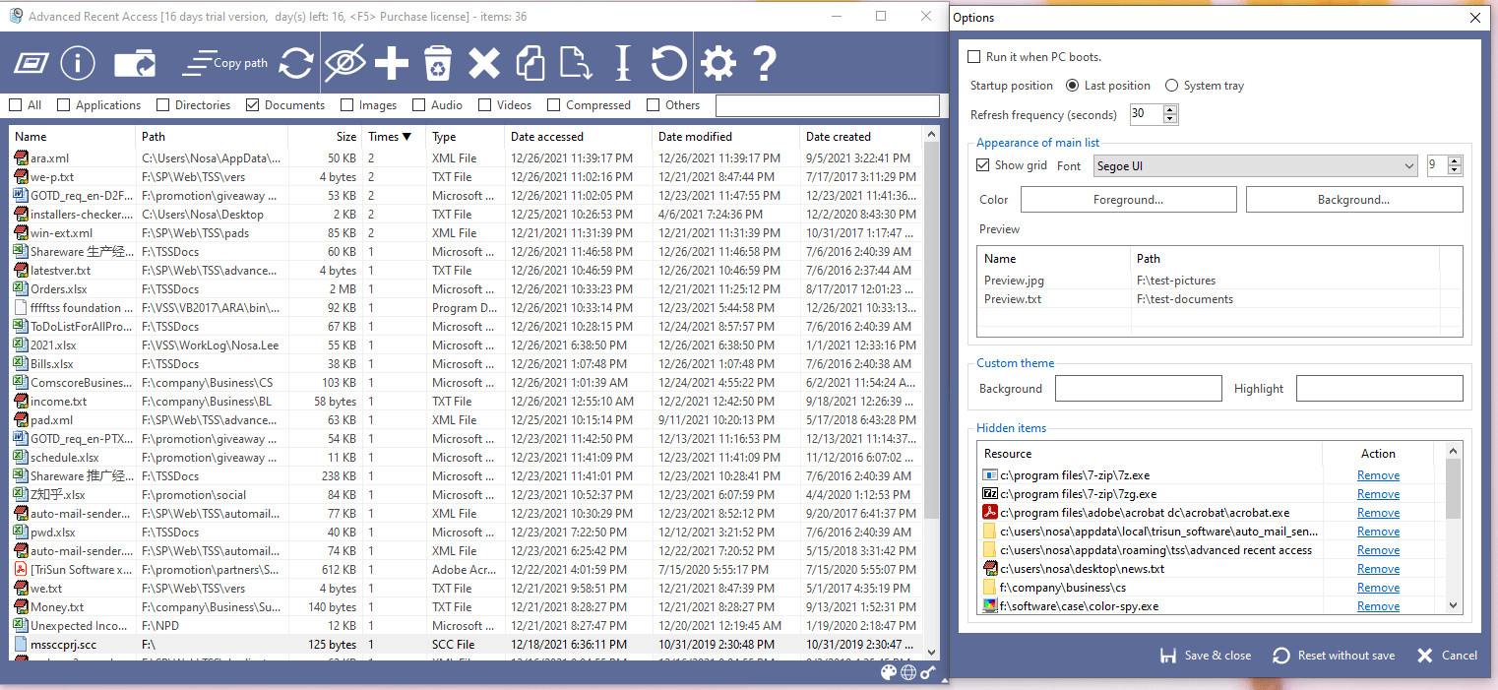
Task: Increase the refresh frequency spinner value
Action: pyautogui.click(x=1169, y=109)
